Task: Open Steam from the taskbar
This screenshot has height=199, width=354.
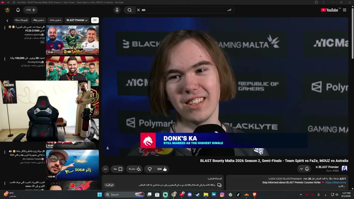Action: (198, 195)
